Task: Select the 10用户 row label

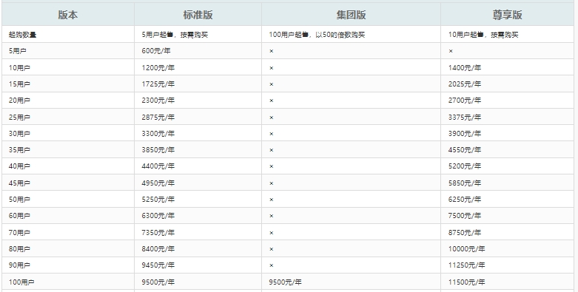Action: [19, 68]
